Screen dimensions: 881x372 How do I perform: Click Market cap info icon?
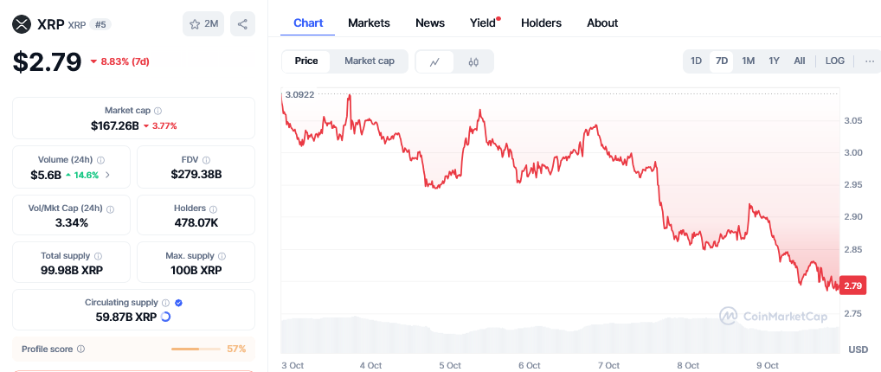point(158,111)
